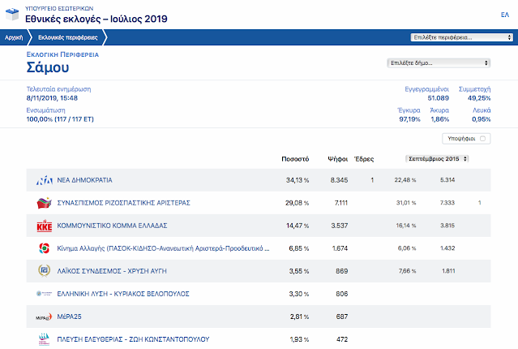Open the Επιλέξτε περιφέρεια dropdown
Image resolution: width=518 pixels, height=349 pixels.
461,37
